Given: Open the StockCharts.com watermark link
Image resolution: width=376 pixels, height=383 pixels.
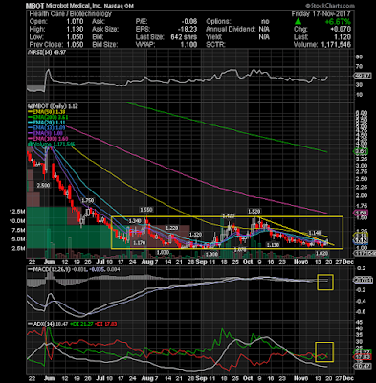Looking at the screenshot, I should (x=330, y=6).
